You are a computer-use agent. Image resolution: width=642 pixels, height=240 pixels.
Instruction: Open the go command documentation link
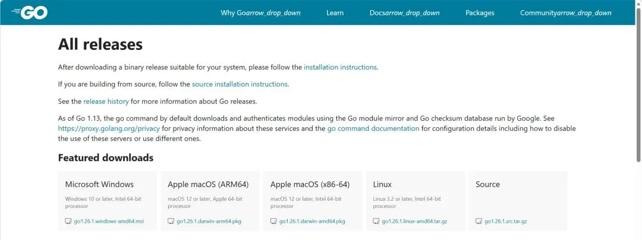[373, 128]
